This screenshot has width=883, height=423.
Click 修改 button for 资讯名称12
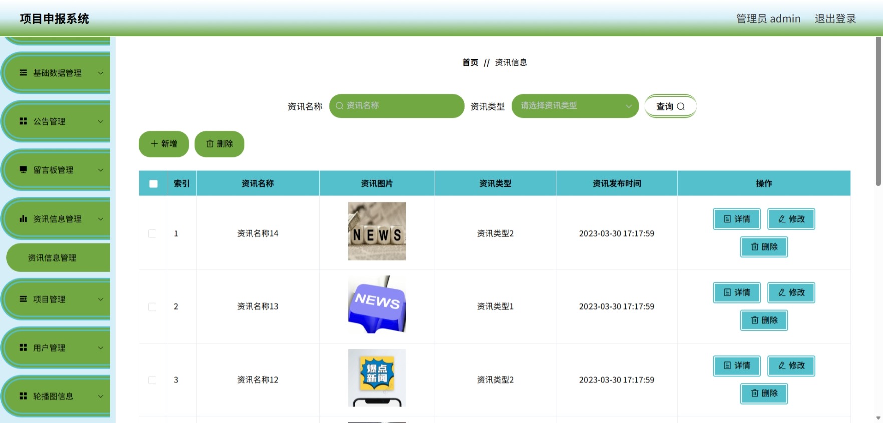pyautogui.click(x=791, y=366)
